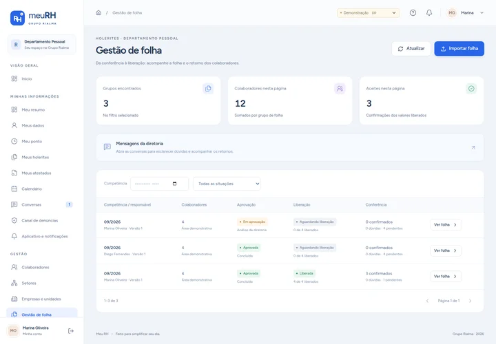Click the Calendário sidebar icon
The width and height of the screenshot is (496, 344).
point(14,189)
